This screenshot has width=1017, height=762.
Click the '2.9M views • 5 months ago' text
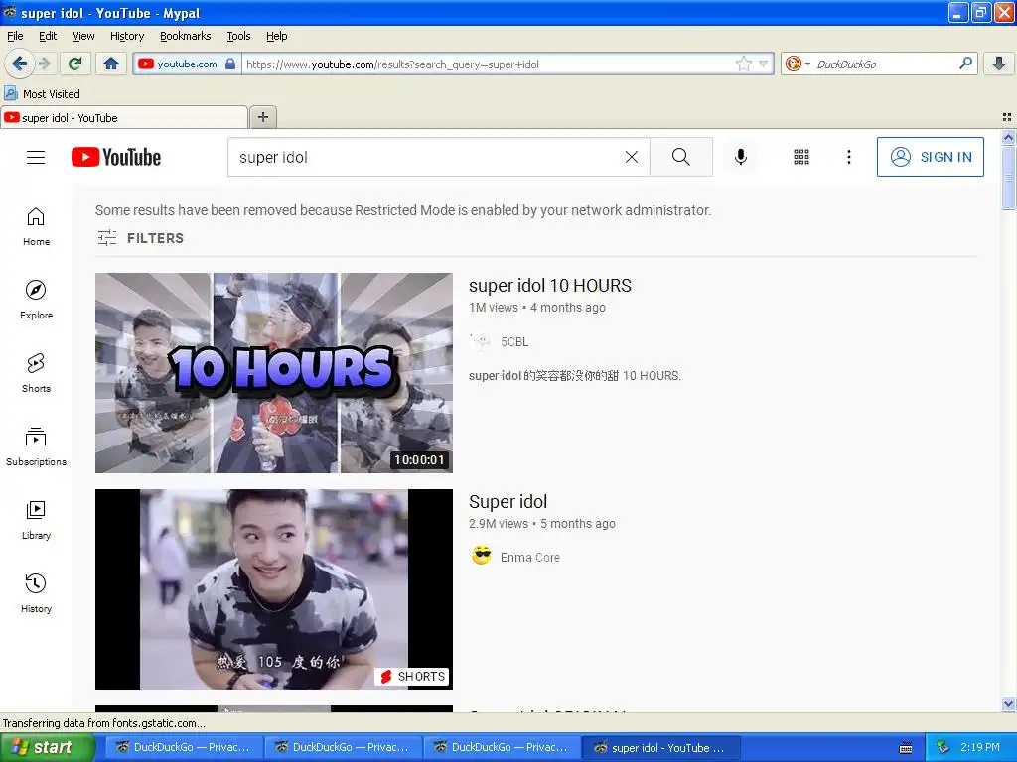pyautogui.click(x=542, y=524)
